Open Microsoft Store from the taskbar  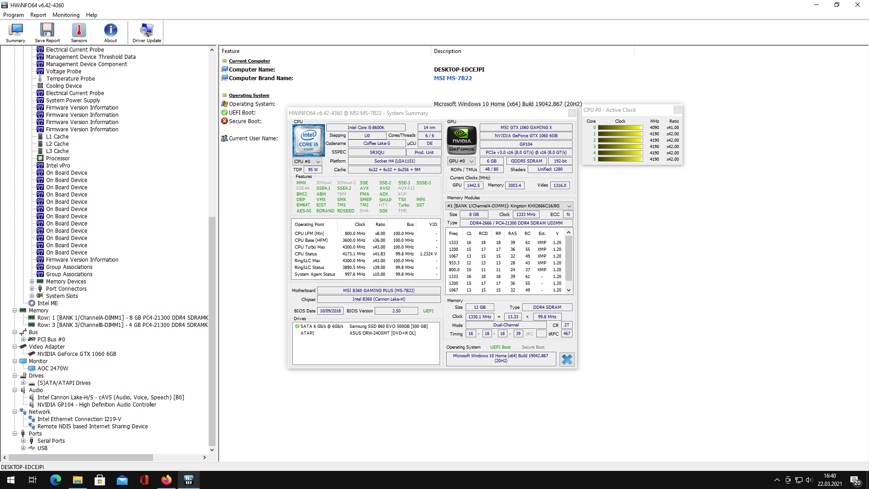click(100, 480)
